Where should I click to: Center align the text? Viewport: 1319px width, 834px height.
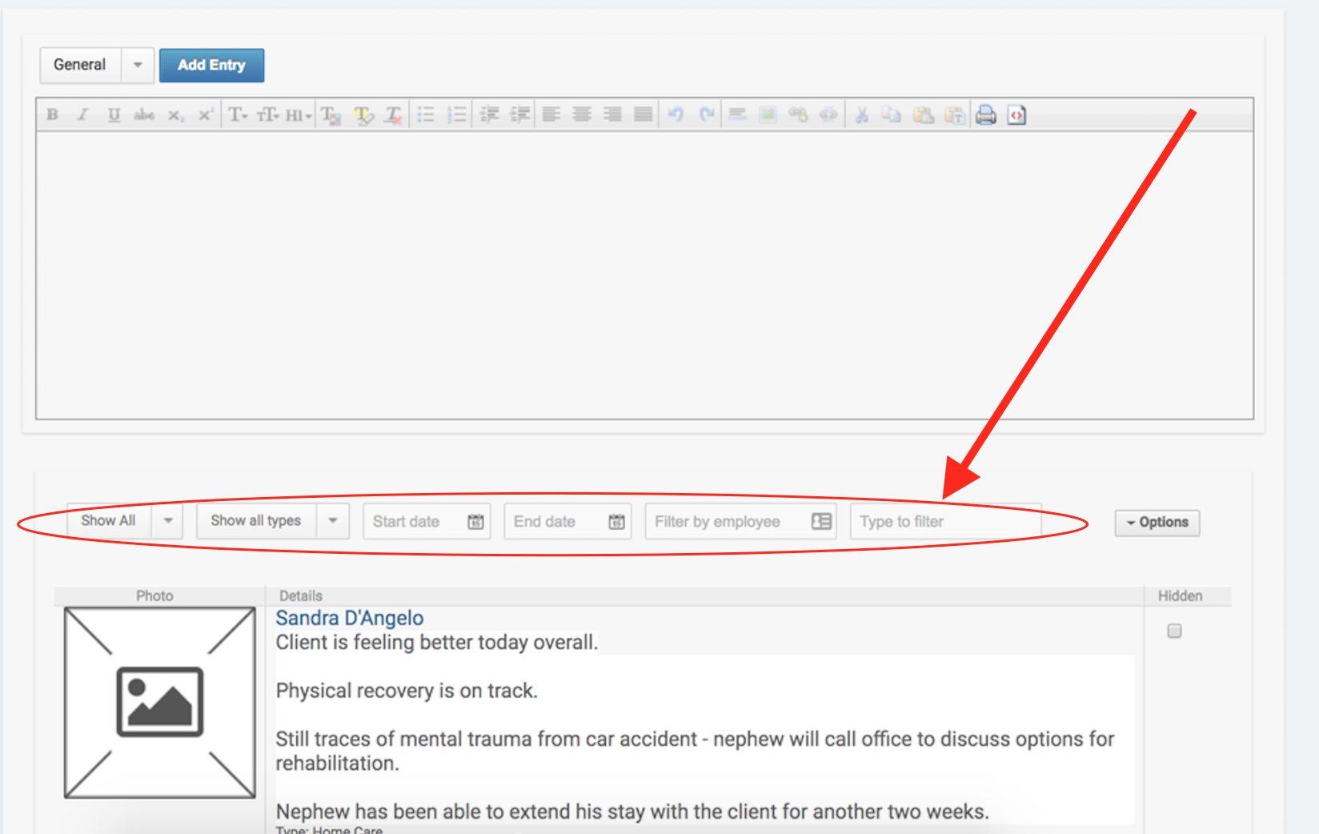pos(582,114)
